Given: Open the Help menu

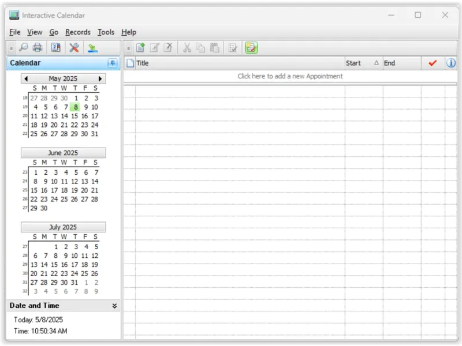Looking at the screenshot, I should (129, 32).
